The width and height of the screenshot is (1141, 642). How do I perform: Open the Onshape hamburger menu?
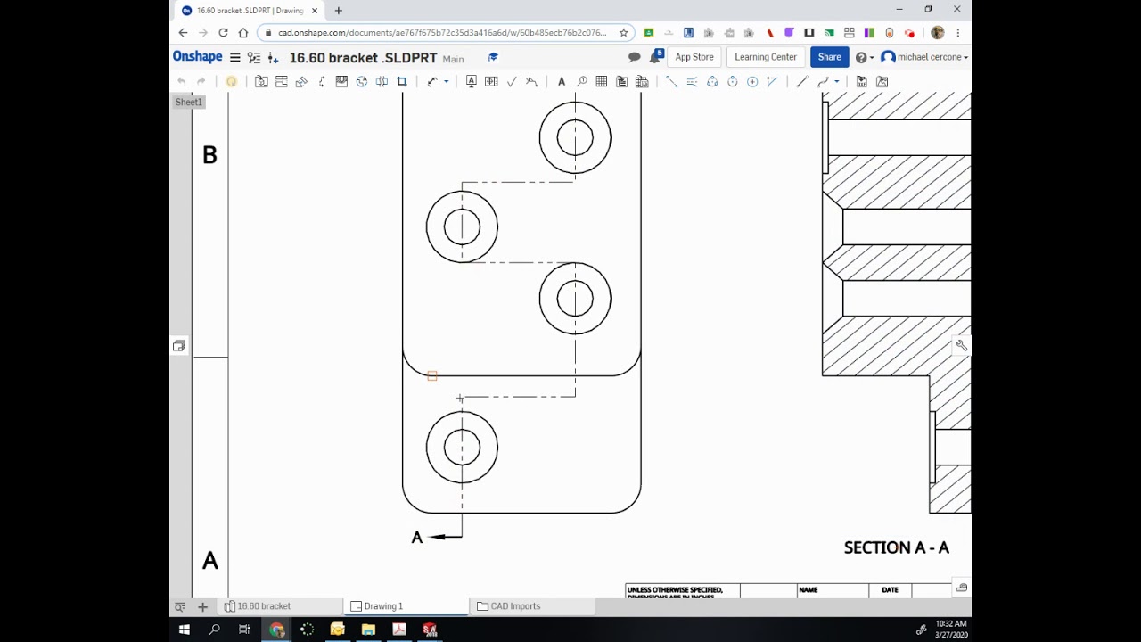(235, 57)
